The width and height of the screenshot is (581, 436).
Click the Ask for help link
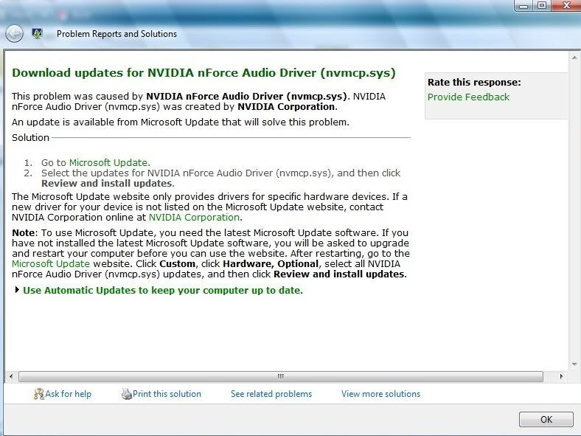point(68,394)
